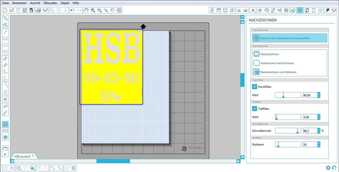Select the pan hand tool
Screen dimensions: 339x172
pos(86,10)
